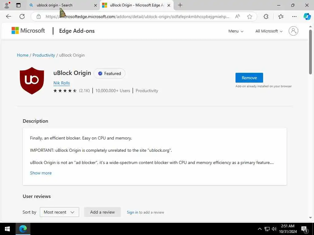Open Settings and more ellipsis
The image size is (314, 235).
pyautogui.click(x=294, y=17)
